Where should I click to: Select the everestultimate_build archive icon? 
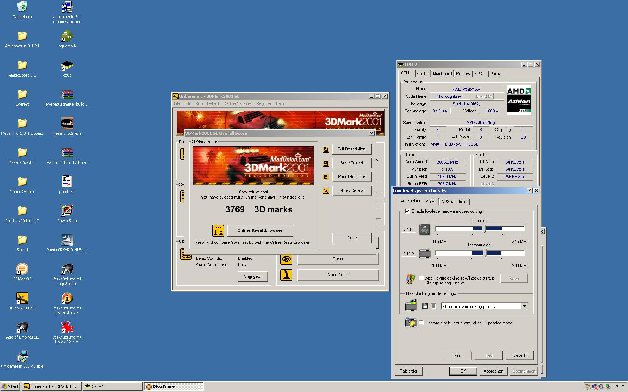pyautogui.click(x=67, y=94)
